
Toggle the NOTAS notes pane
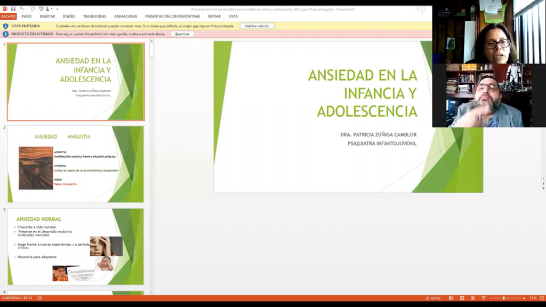pos(433,298)
